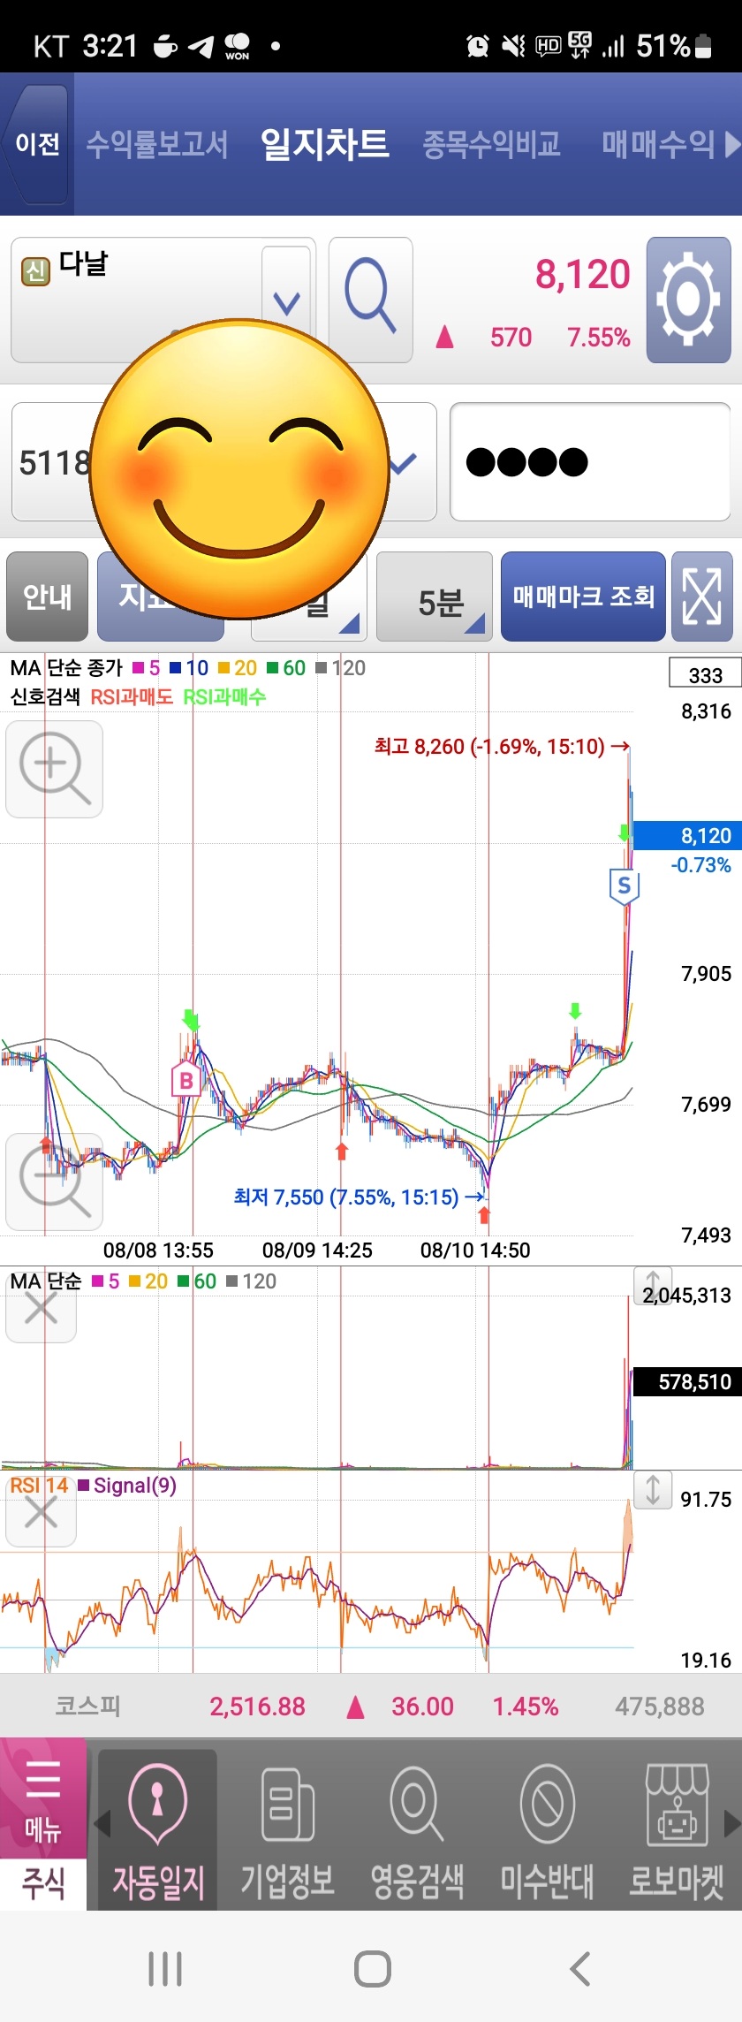Image resolution: width=742 pixels, height=2022 pixels.
Task: Tap current price 8,120 tag on chart
Action: (x=688, y=835)
